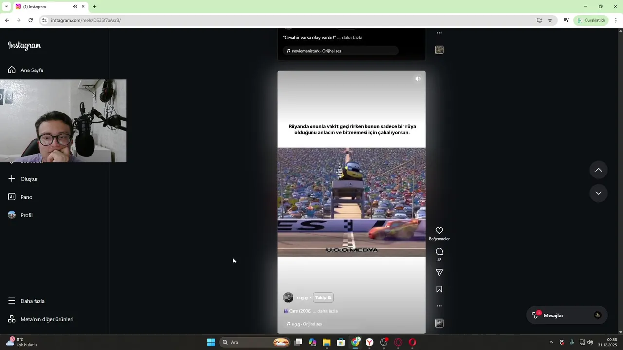Open File Explorer from the taskbar
The height and width of the screenshot is (350, 623).
click(x=327, y=342)
